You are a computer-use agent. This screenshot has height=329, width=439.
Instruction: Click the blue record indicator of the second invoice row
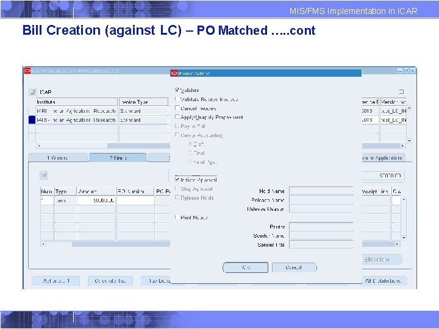pos(32,120)
